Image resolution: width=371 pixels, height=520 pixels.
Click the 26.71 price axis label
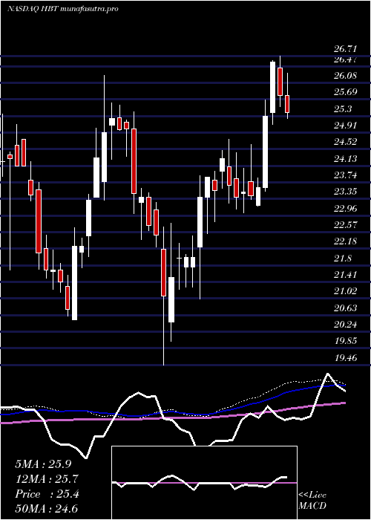point(345,49)
